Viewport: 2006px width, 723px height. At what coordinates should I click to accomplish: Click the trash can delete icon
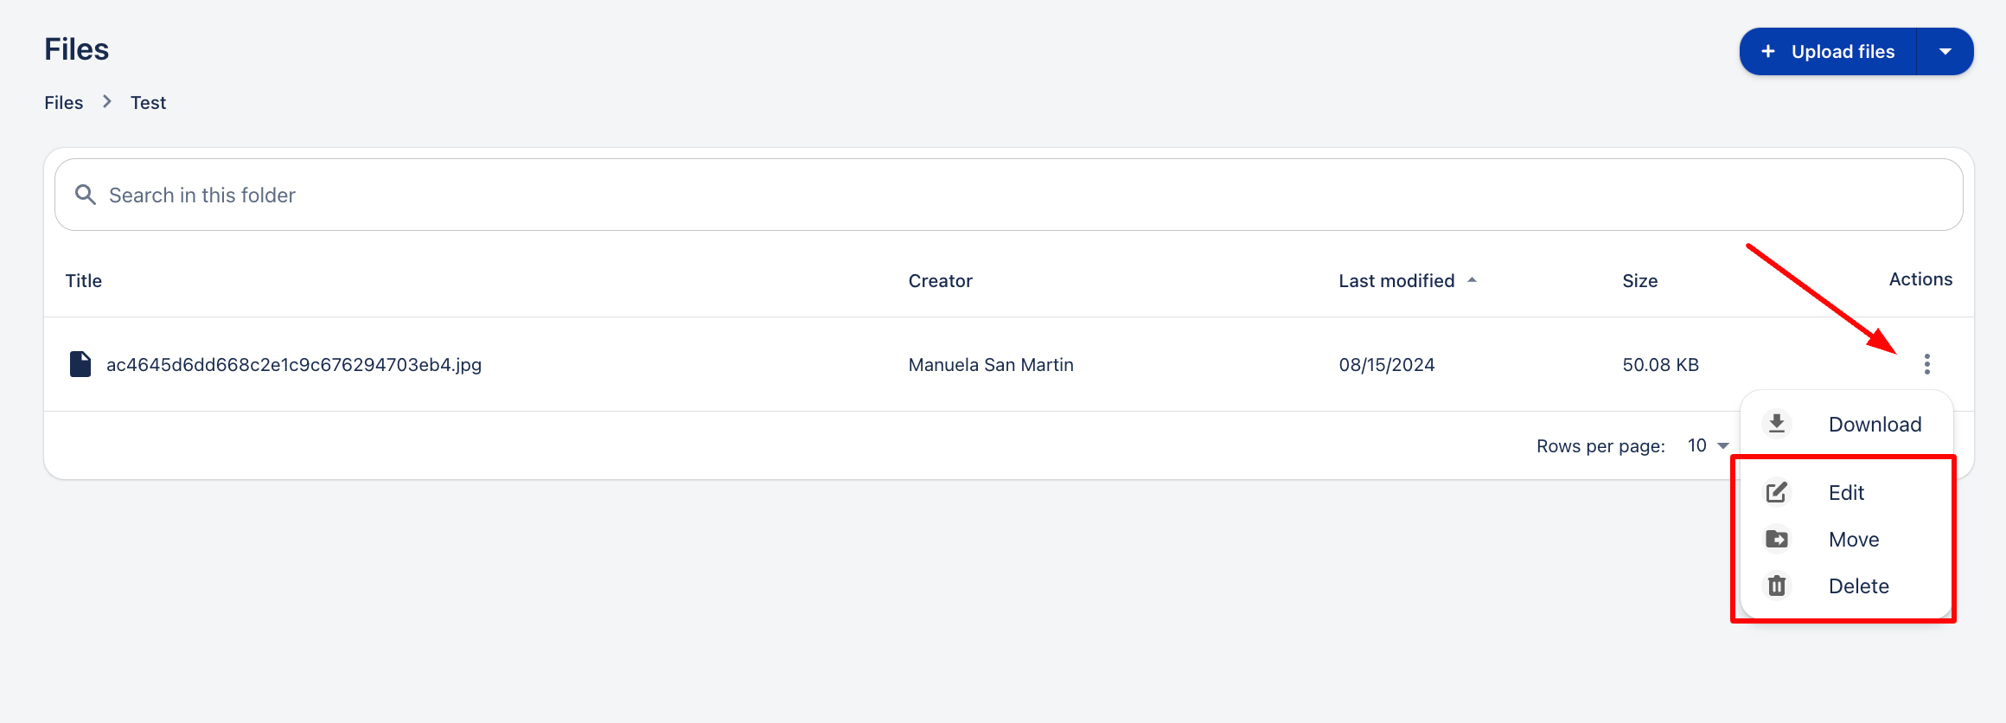(1777, 585)
